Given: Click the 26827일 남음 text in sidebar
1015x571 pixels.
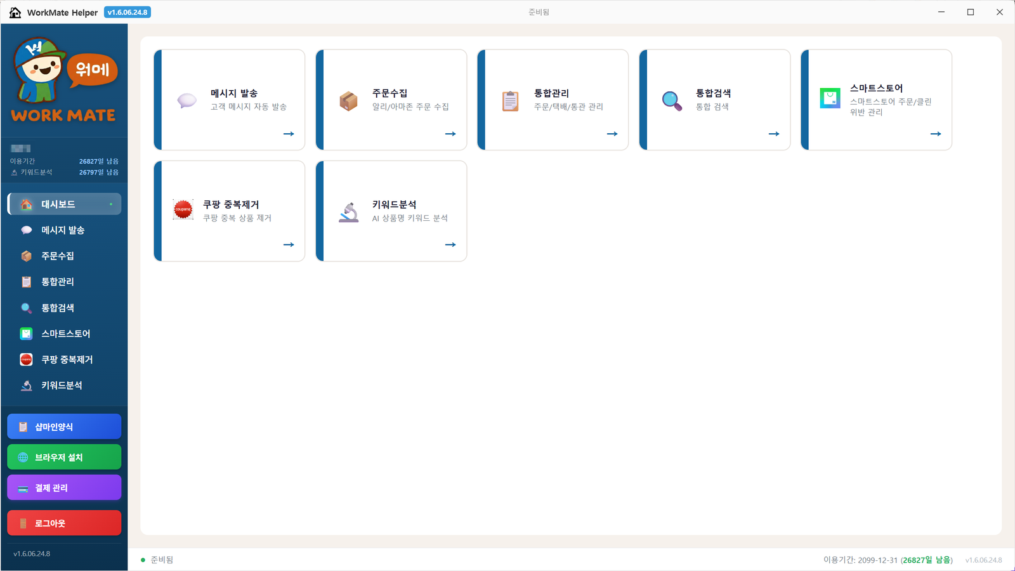Looking at the screenshot, I should tap(99, 161).
